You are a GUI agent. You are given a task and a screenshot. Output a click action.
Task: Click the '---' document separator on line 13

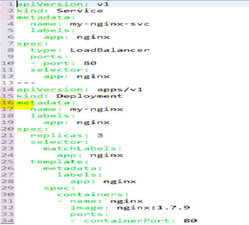pyautogui.click(x=26, y=83)
